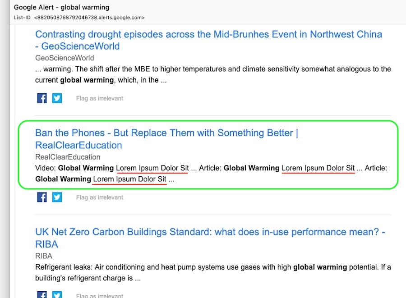Share the GeoScienceWorld drought article on Twitter
The width and height of the screenshot is (406, 298).
[57, 98]
